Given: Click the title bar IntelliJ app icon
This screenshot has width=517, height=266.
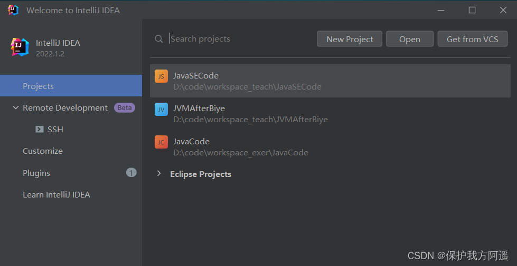Looking at the screenshot, I should (x=13, y=10).
